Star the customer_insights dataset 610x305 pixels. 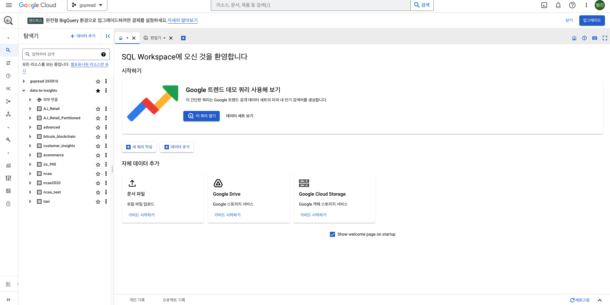98,146
